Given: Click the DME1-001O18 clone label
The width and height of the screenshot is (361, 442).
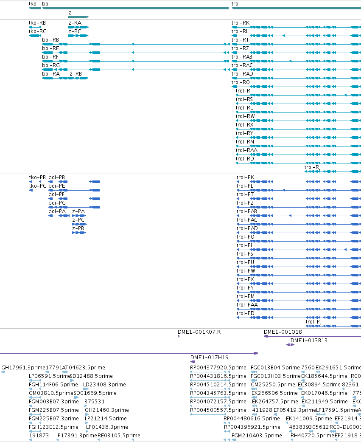Looking at the screenshot, I should click(x=283, y=332).
